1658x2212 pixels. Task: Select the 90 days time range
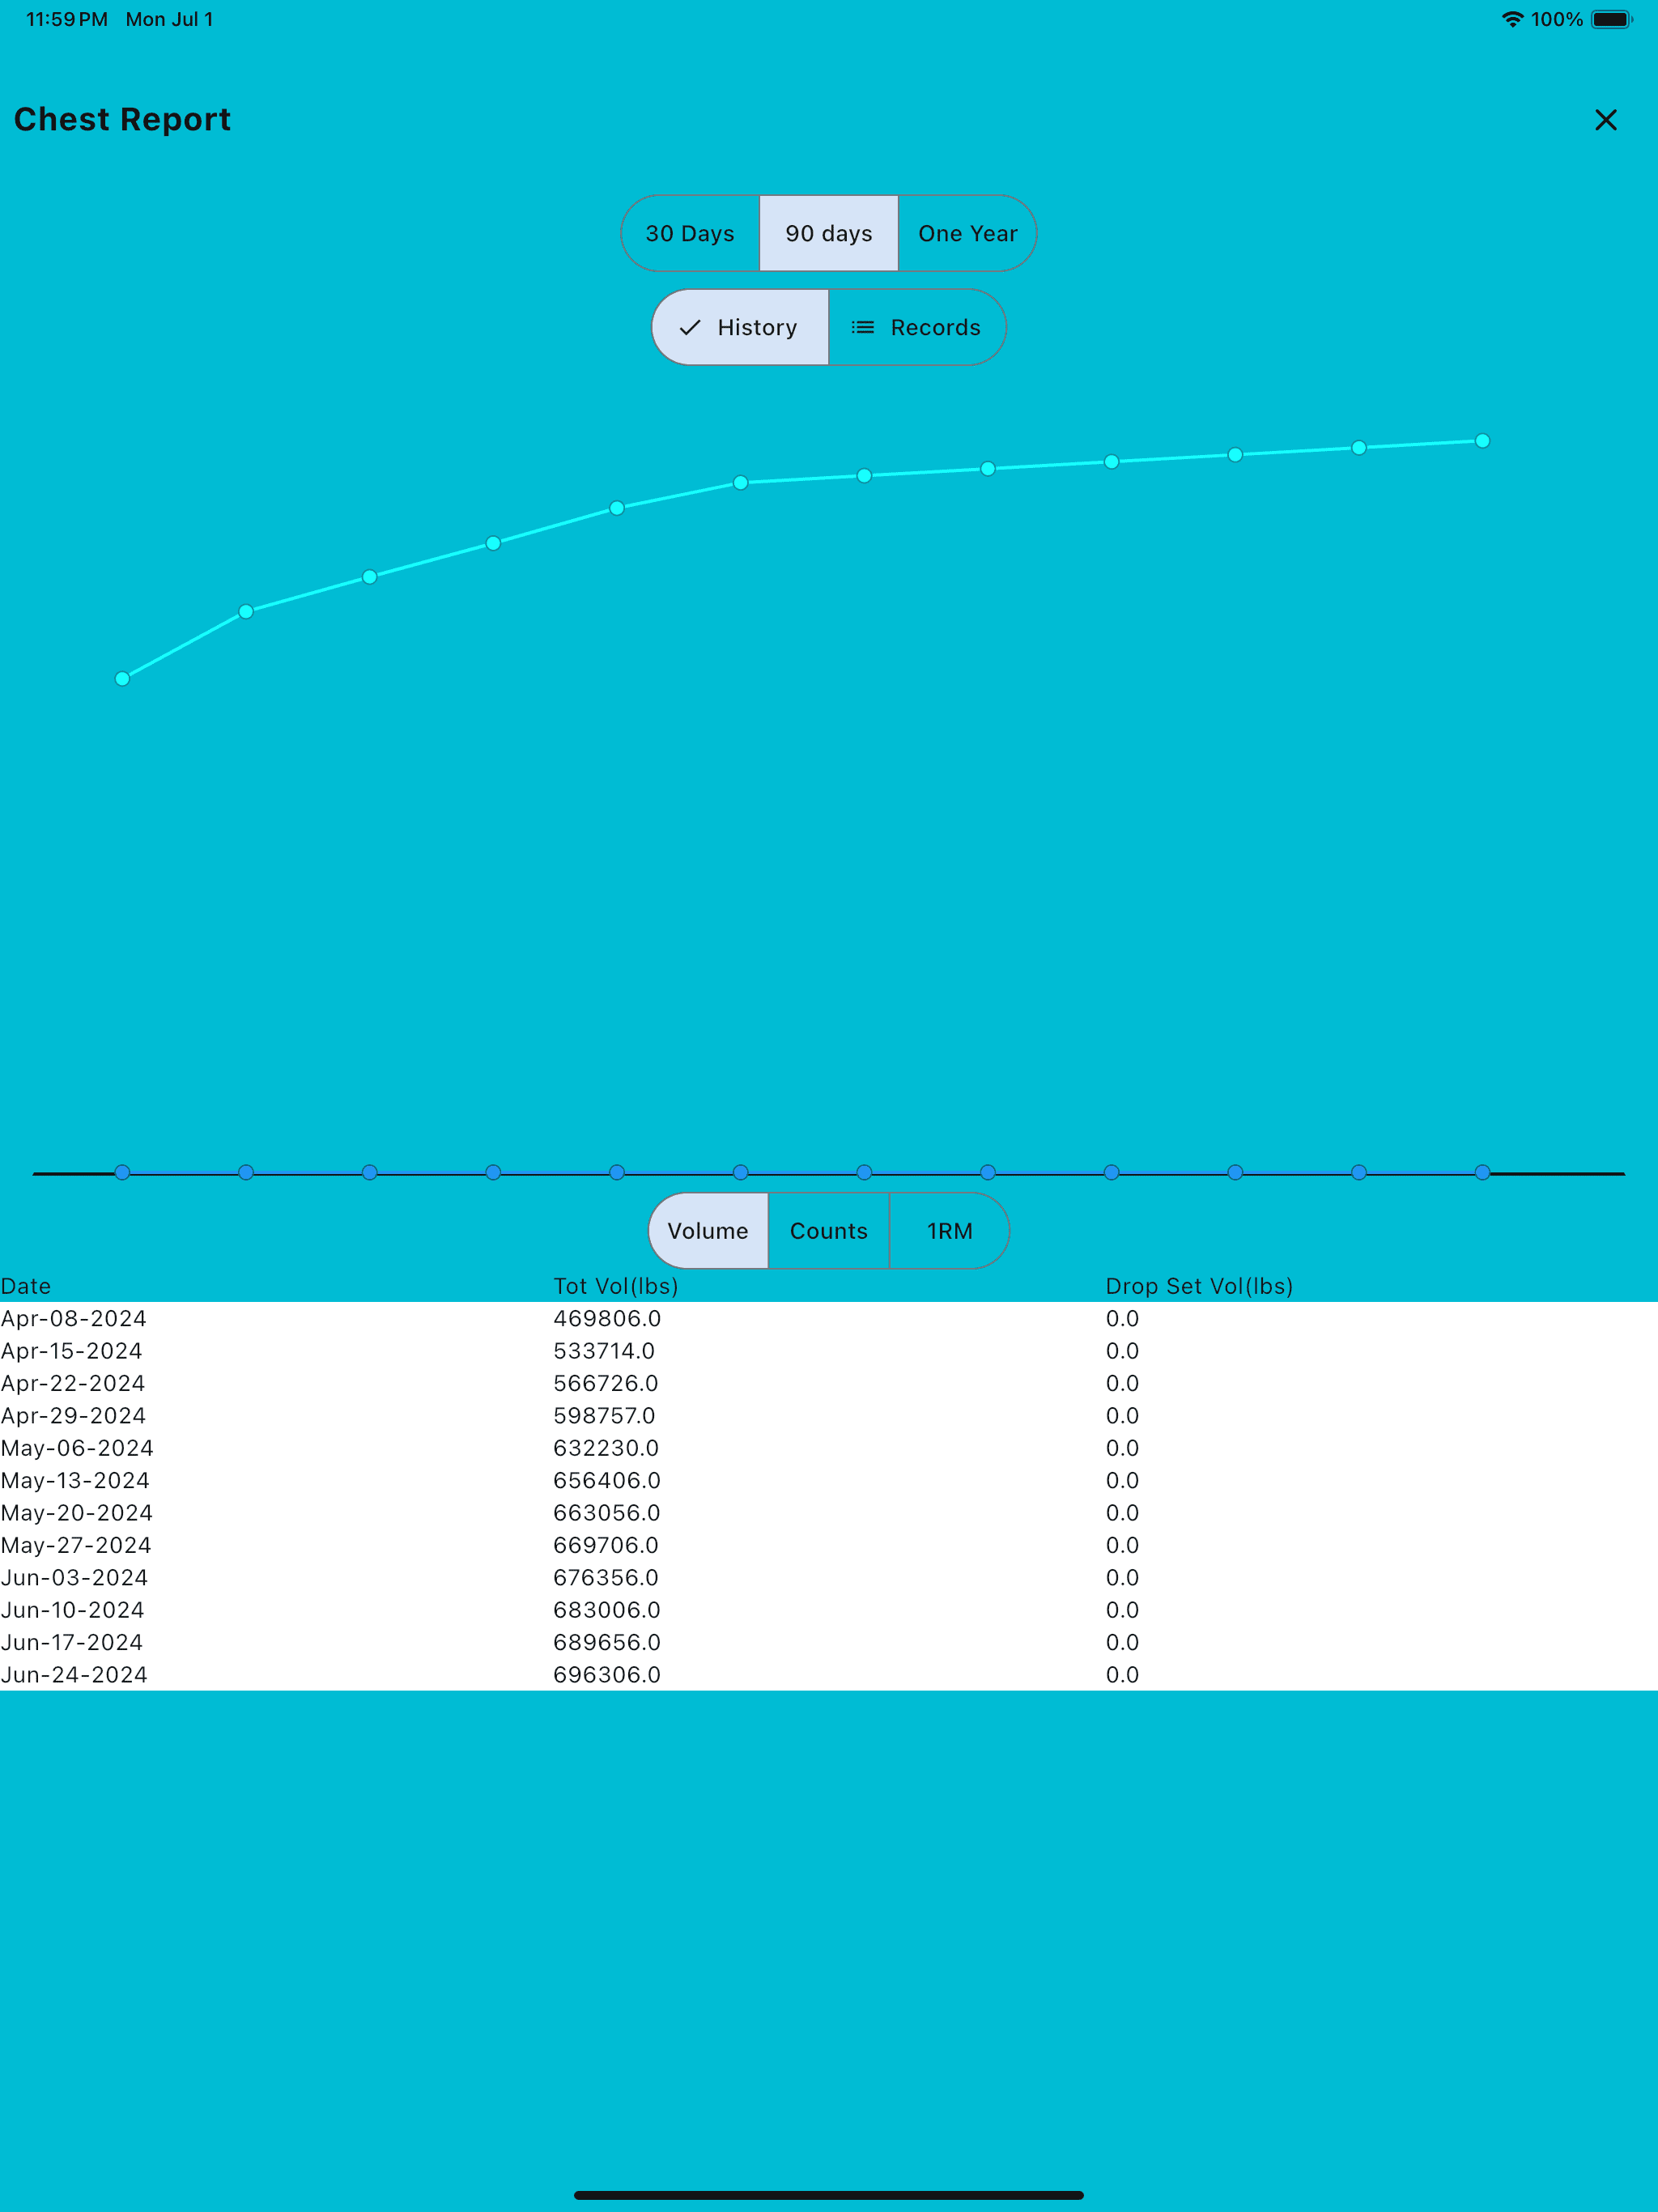(829, 233)
